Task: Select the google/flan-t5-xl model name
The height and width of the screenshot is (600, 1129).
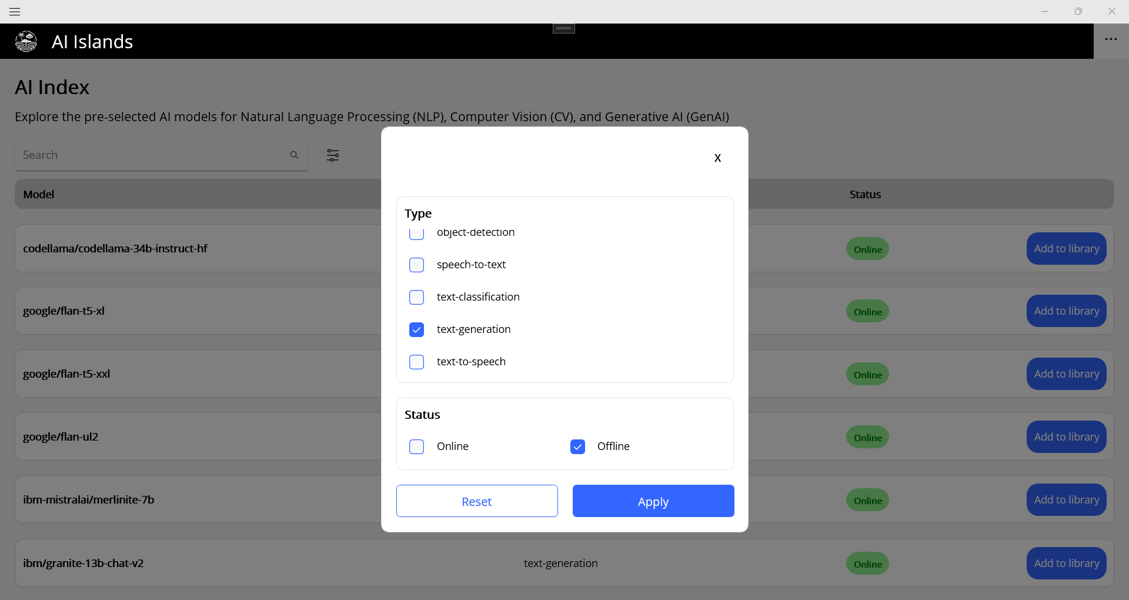Action: tap(64, 311)
